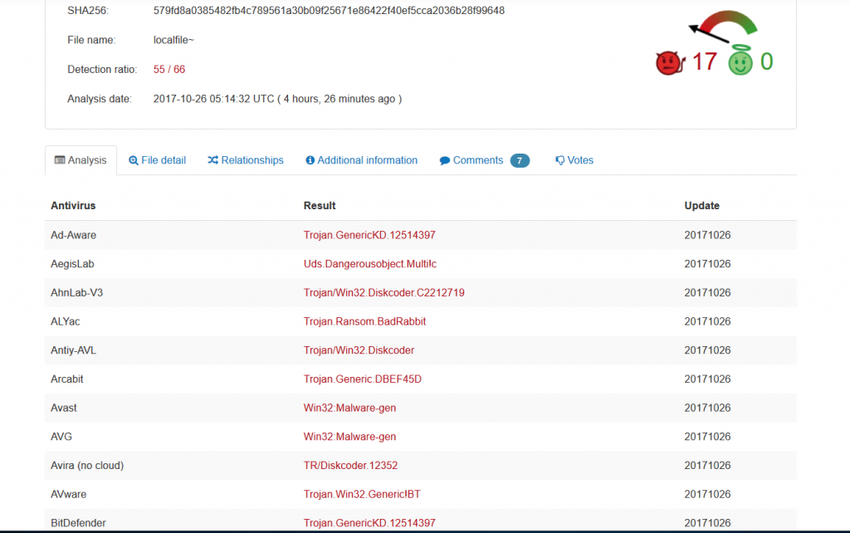Image resolution: width=850 pixels, height=533 pixels.
Task: Click the update date in the ALYac row
Action: click(x=707, y=321)
